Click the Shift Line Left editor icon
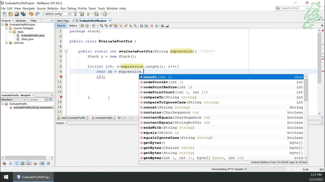 point(141,26)
